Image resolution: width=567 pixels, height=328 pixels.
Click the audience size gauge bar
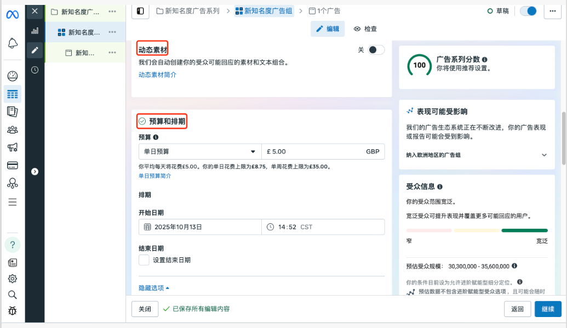coord(477,230)
